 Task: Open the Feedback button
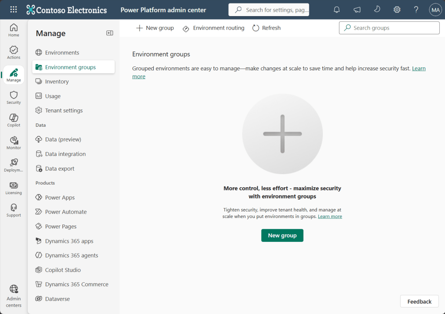coord(419,301)
